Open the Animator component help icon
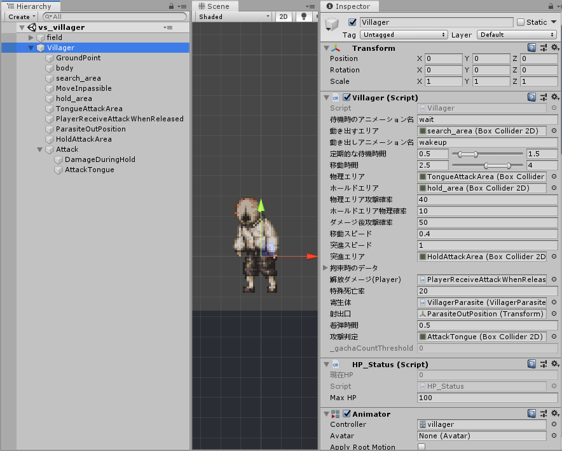The width and height of the screenshot is (562, 451). (x=532, y=414)
